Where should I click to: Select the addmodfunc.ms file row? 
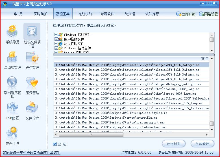132,127
